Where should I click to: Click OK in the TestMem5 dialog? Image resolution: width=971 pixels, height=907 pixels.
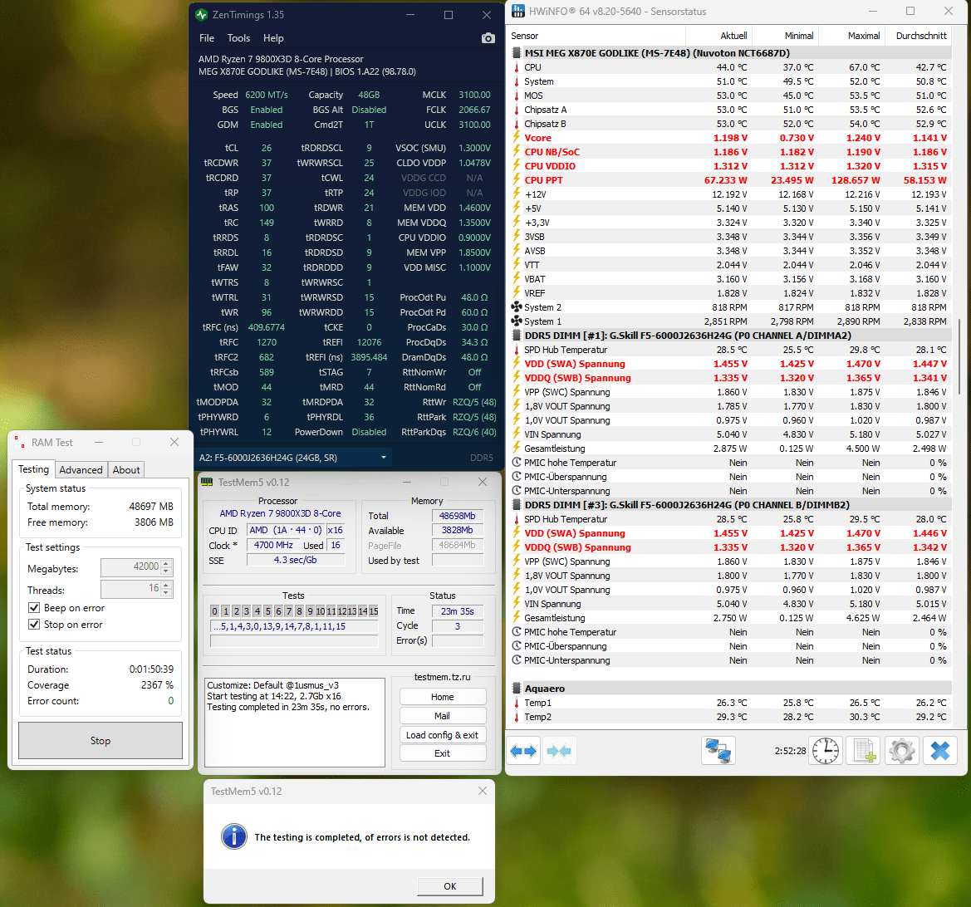[450, 886]
